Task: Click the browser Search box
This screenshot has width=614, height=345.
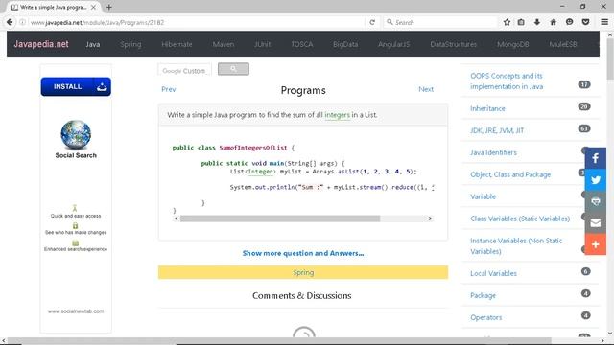Action: click(x=440, y=22)
